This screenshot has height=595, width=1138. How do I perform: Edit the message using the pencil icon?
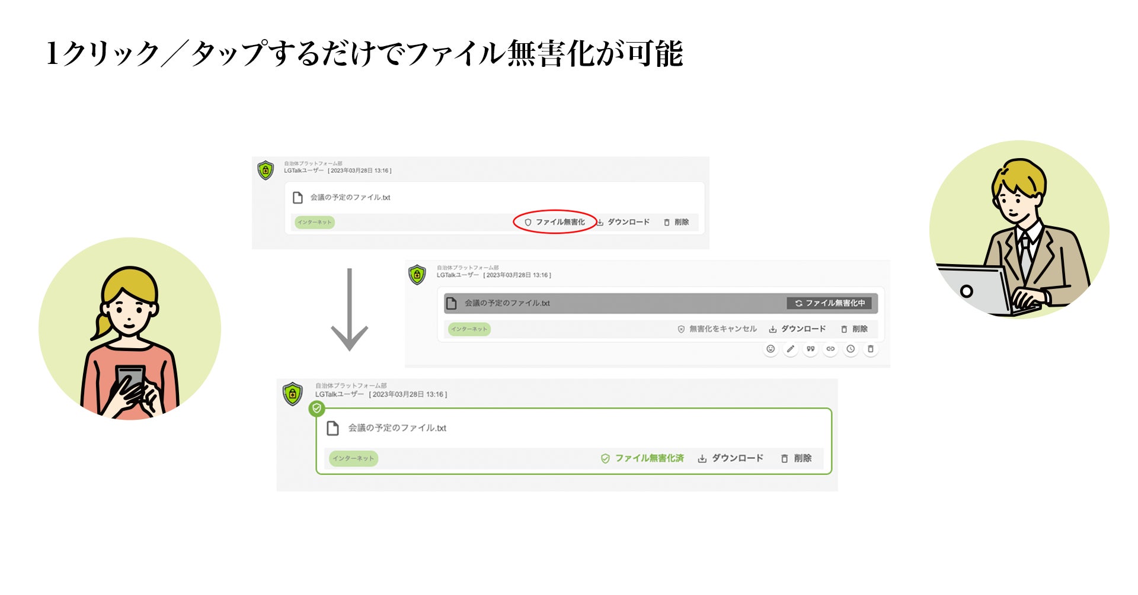[x=790, y=349]
